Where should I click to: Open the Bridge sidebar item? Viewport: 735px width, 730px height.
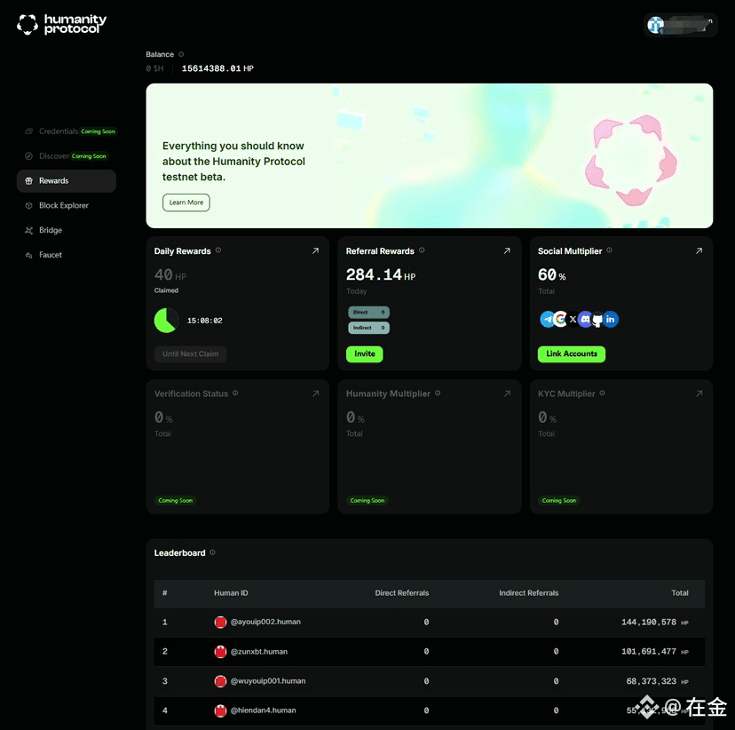66,230
